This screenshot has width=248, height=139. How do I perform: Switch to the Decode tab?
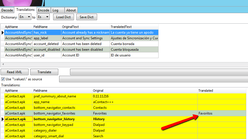[x=7, y=10]
